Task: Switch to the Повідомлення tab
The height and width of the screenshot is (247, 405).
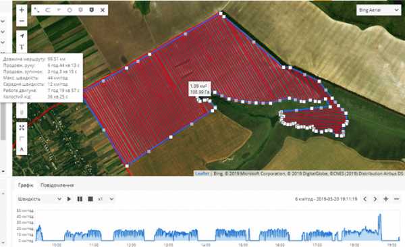Action: pyautogui.click(x=57, y=185)
